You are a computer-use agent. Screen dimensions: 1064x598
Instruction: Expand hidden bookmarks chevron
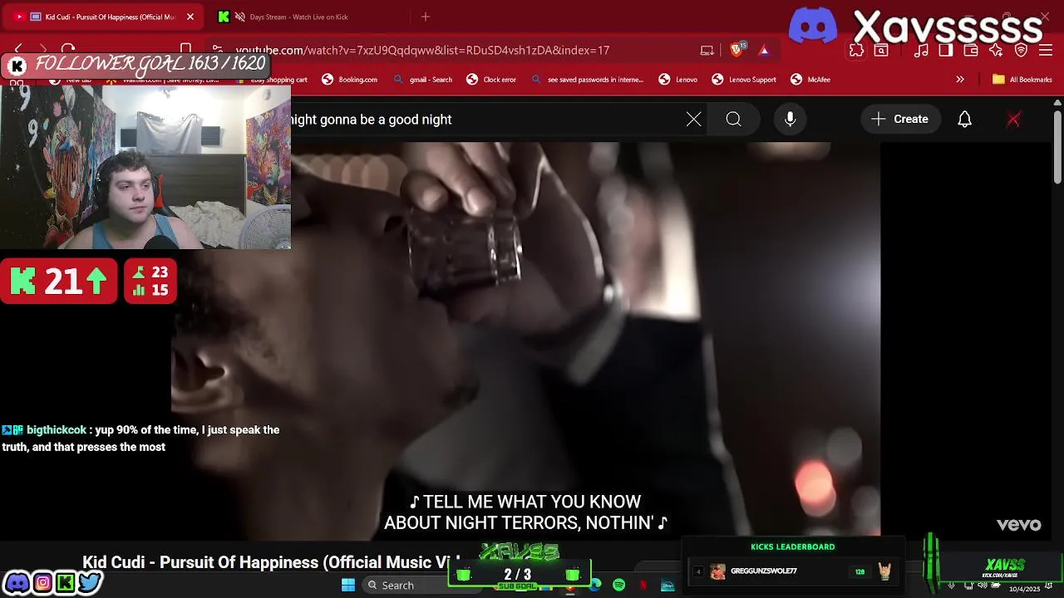point(960,80)
